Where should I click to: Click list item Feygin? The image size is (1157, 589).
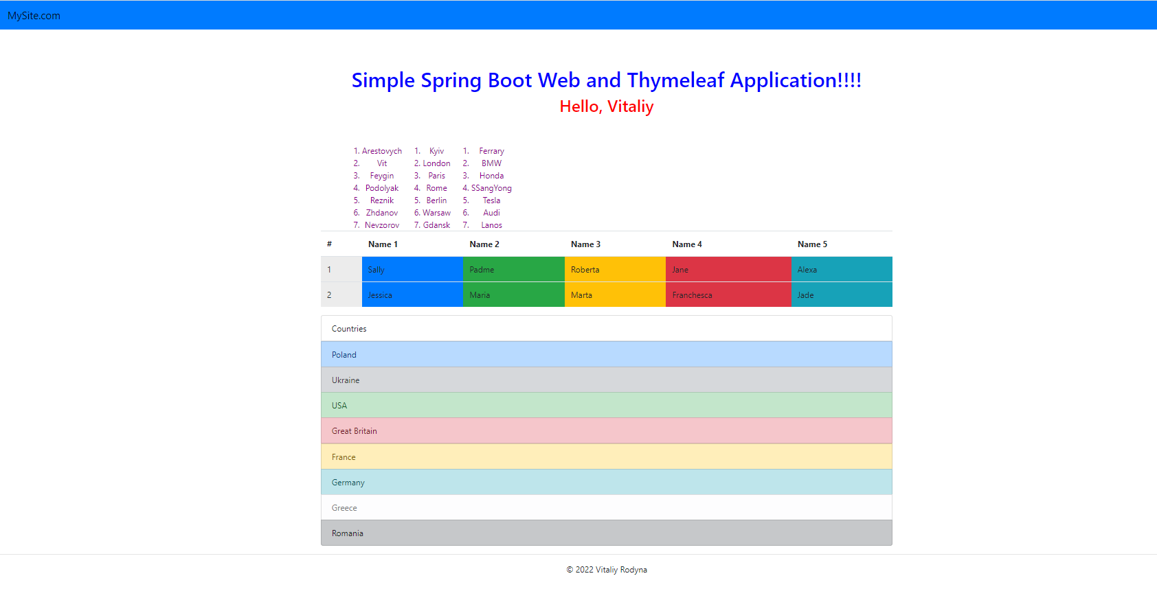[381, 176]
